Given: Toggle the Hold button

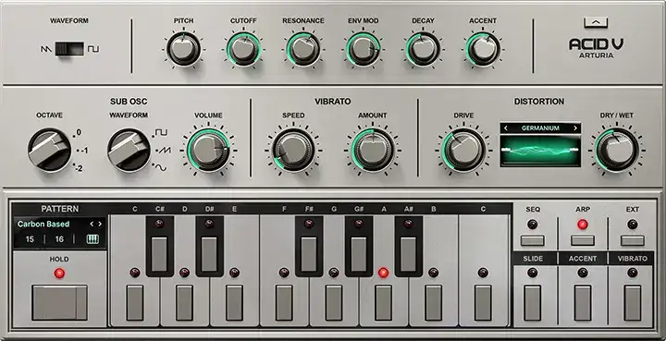Looking at the screenshot, I should [x=59, y=302].
